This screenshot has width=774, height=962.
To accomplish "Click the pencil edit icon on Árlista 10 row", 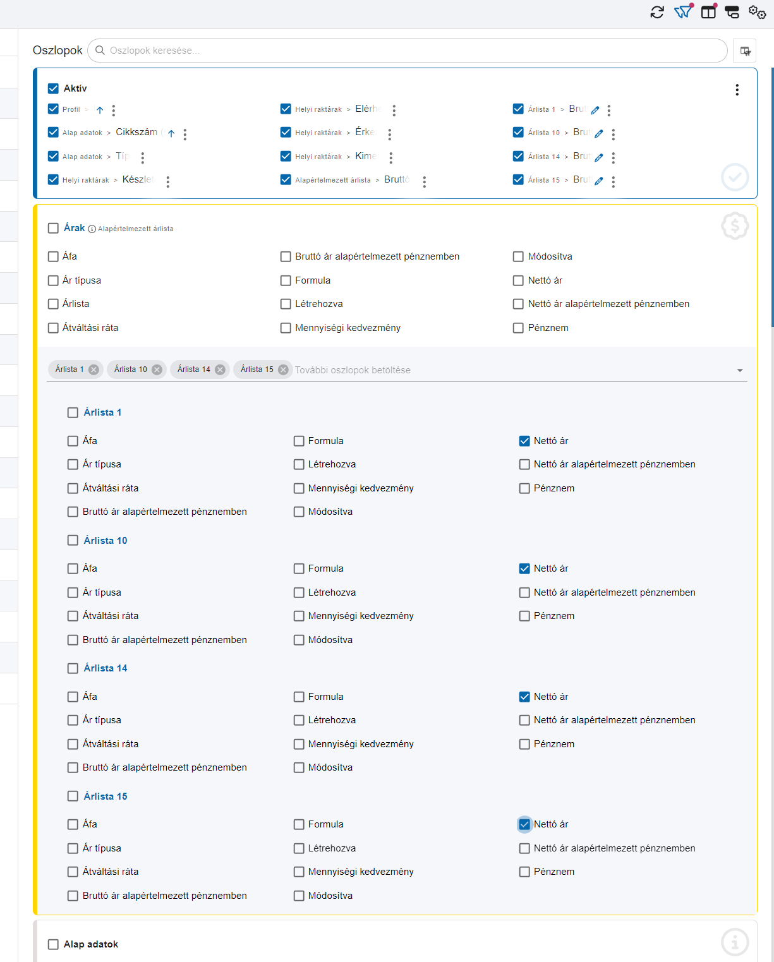I will [599, 133].
